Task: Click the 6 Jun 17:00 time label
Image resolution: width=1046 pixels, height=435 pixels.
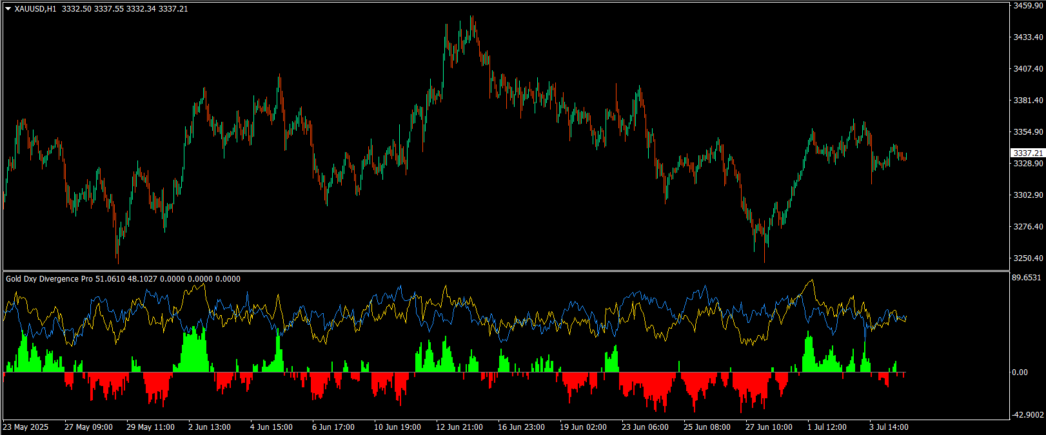Action: click(333, 427)
